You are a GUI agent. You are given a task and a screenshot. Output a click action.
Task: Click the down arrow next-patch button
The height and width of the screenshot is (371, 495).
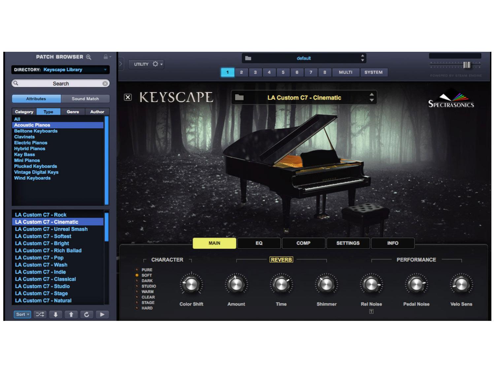(x=56, y=315)
